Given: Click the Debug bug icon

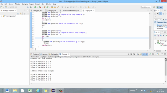Looking at the screenshot, I should point(31,7).
